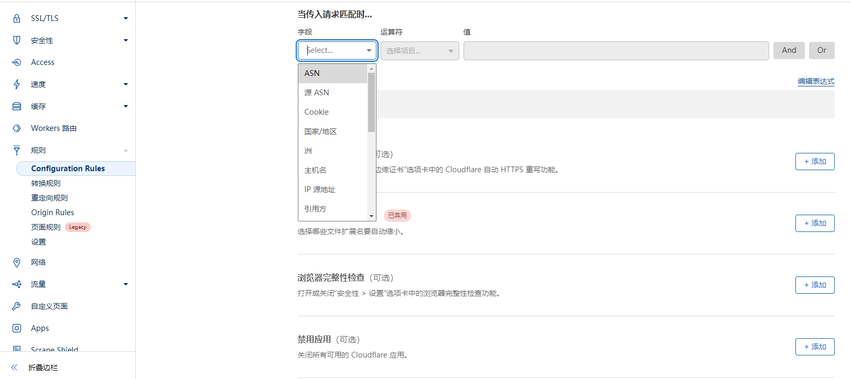
Task: Click 添加 for 禁用应用
Action: click(815, 347)
